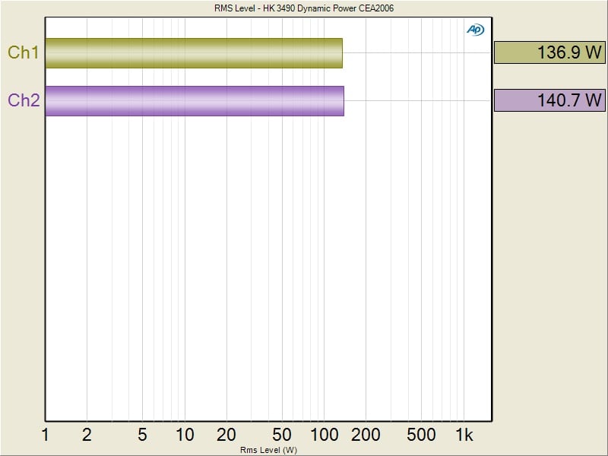Click the '50' axis tick label

coord(282,435)
